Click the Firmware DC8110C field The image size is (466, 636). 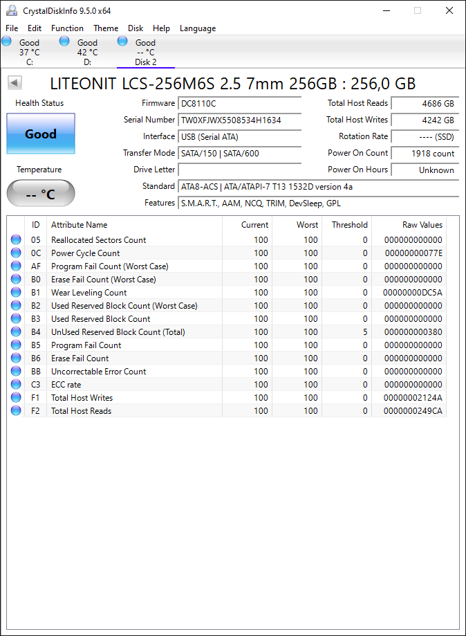[240, 103]
